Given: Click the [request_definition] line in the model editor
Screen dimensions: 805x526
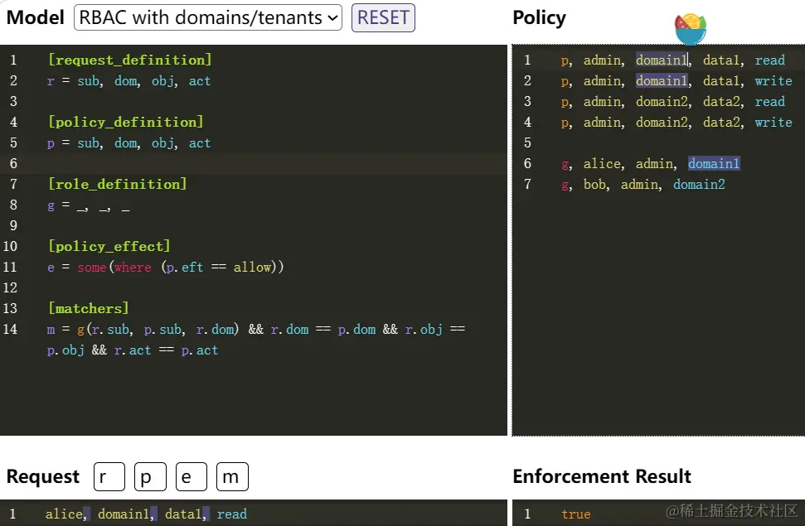Looking at the screenshot, I should (129, 60).
